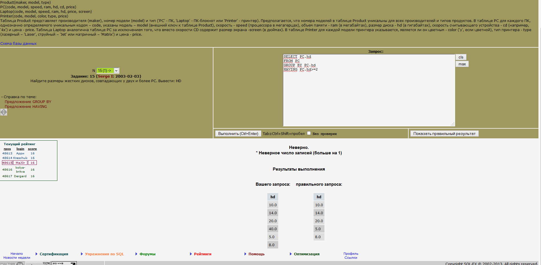
Task: Click Показать правильный результат button
Action: (x=444, y=133)
